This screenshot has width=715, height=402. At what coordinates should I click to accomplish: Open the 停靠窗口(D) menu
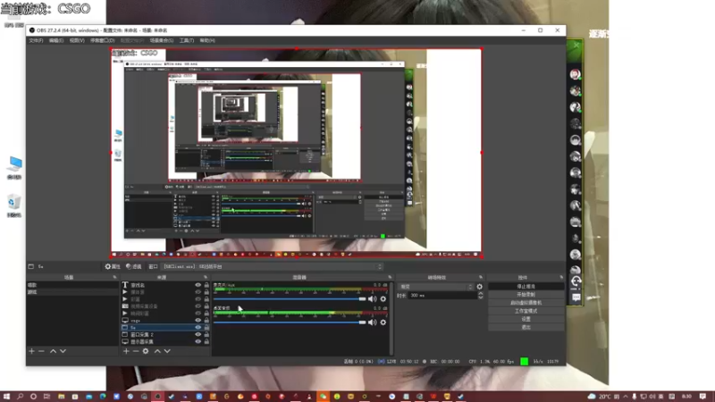102,40
